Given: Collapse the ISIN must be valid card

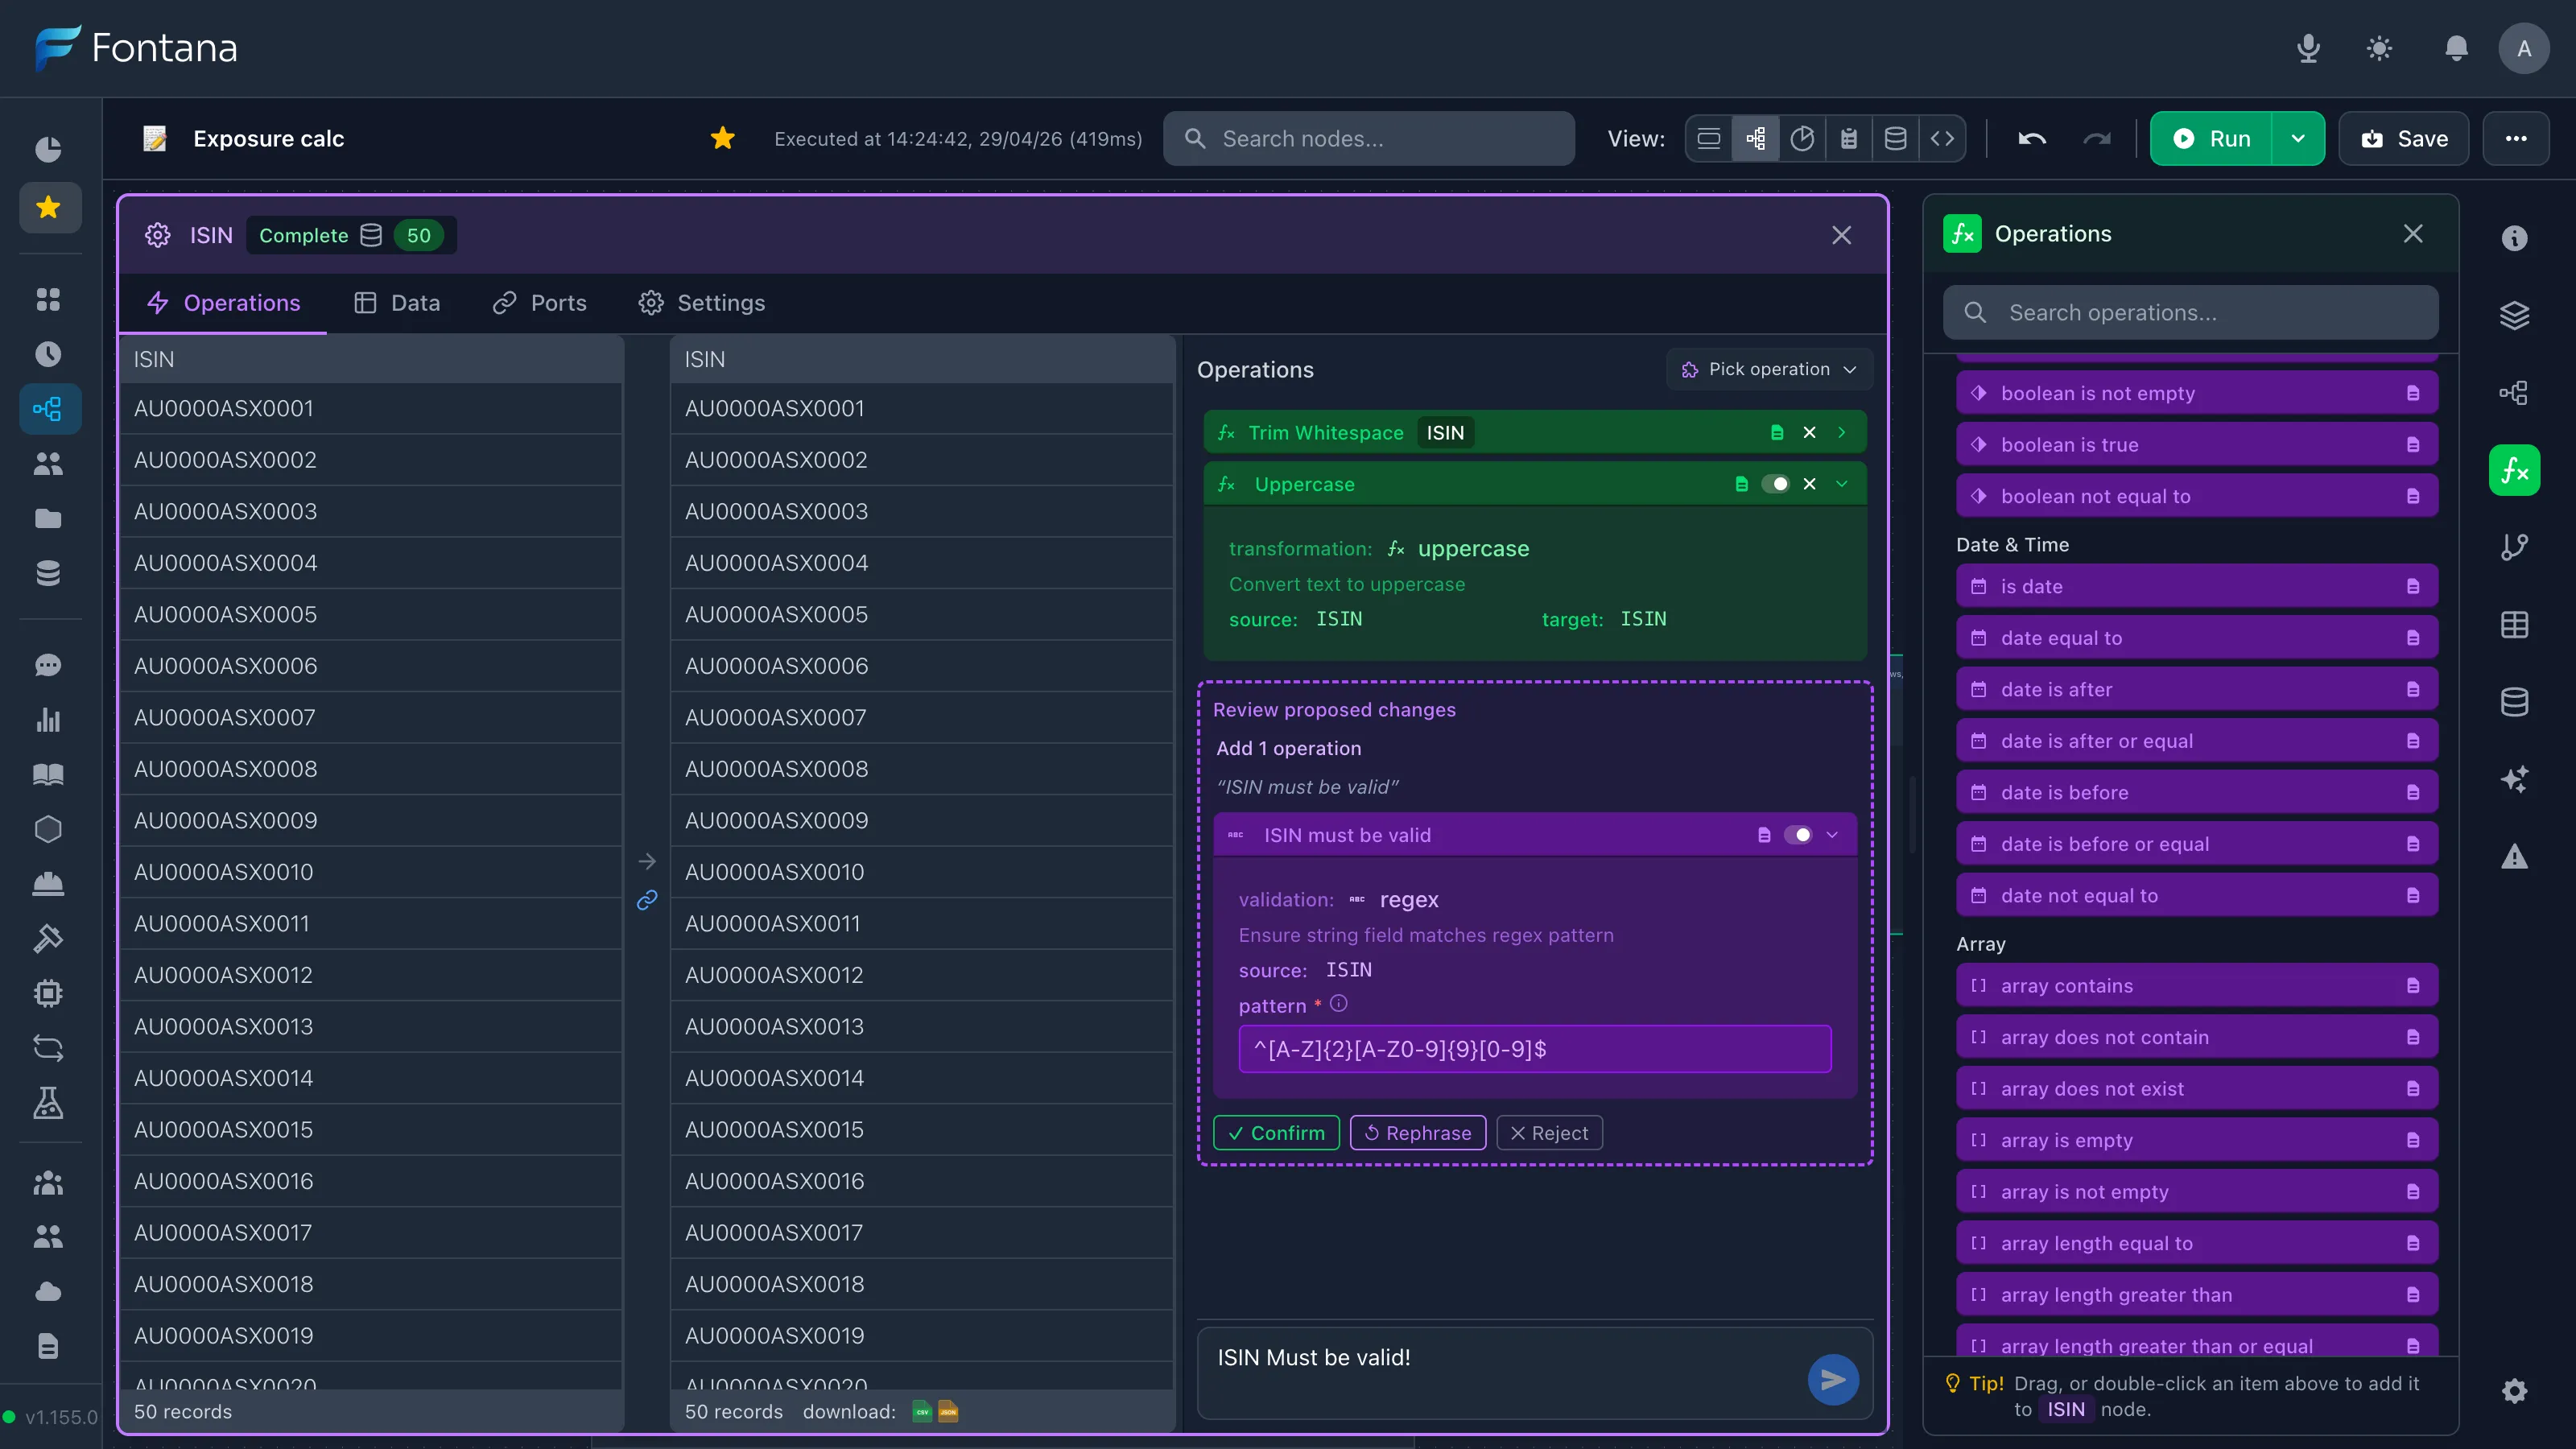Looking at the screenshot, I should pyautogui.click(x=1832, y=835).
